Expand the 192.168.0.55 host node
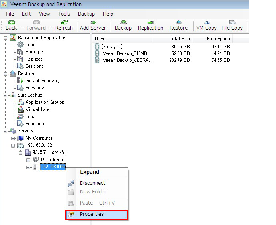The height and width of the screenshot is (225, 276). coord(28,168)
